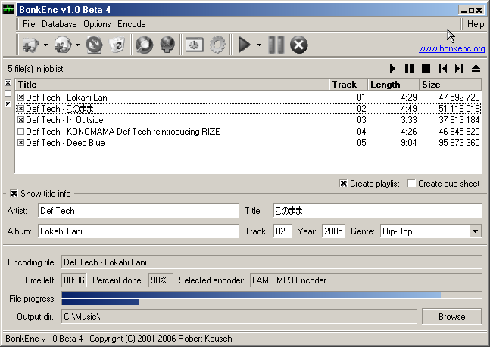Expand the Genre dropdown showing Hip-Hop
Viewport: 490px width, 347px height.
(x=475, y=231)
